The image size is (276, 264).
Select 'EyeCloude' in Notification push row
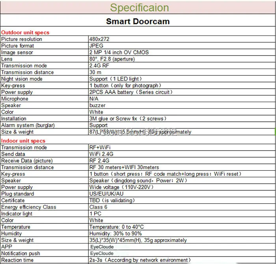[102, 253]
